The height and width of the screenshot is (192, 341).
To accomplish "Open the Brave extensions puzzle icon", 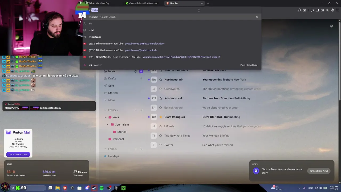I will coord(299,10).
